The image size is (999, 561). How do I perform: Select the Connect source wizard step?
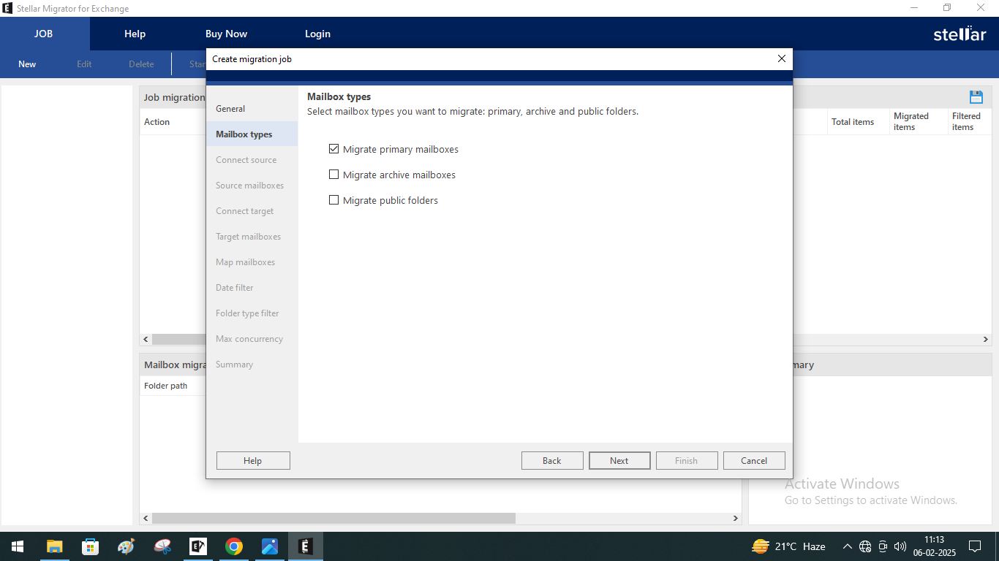click(252, 160)
